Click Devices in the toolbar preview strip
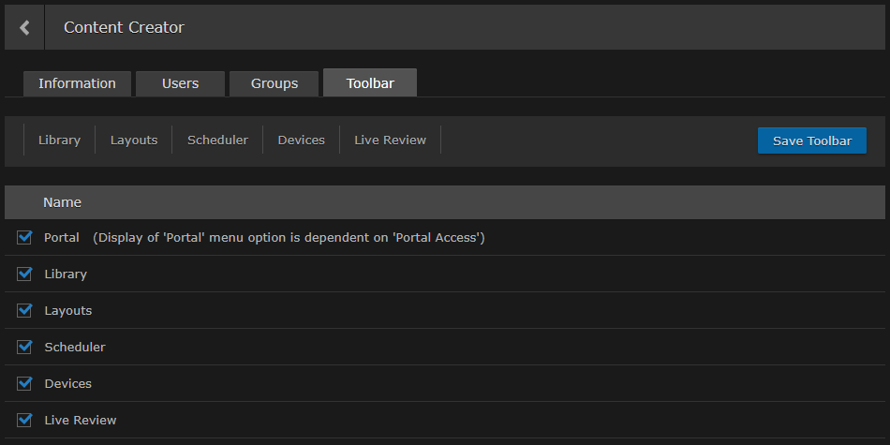 coord(302,141)
